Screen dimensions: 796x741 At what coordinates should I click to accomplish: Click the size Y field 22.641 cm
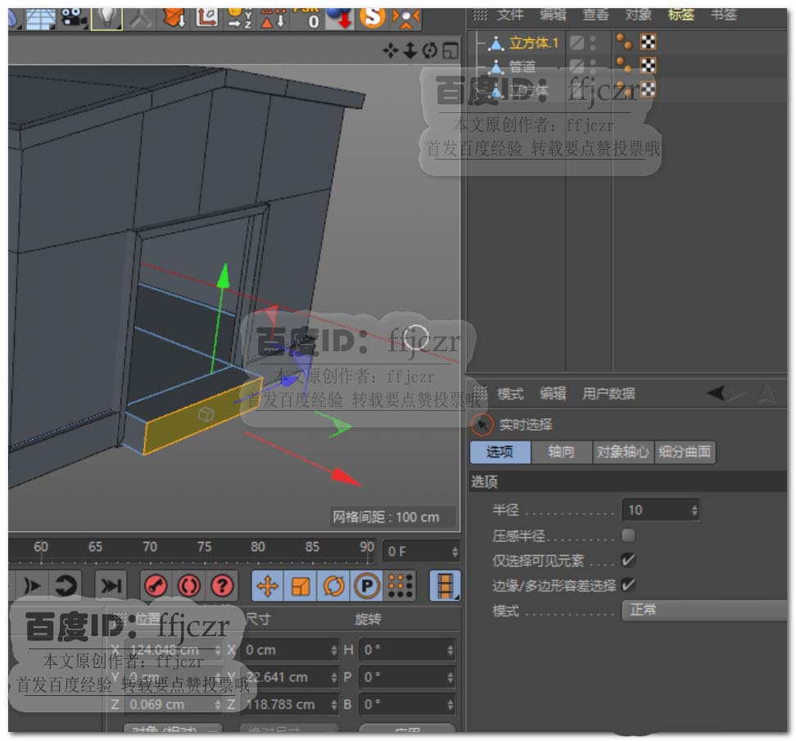coord(287,677)
